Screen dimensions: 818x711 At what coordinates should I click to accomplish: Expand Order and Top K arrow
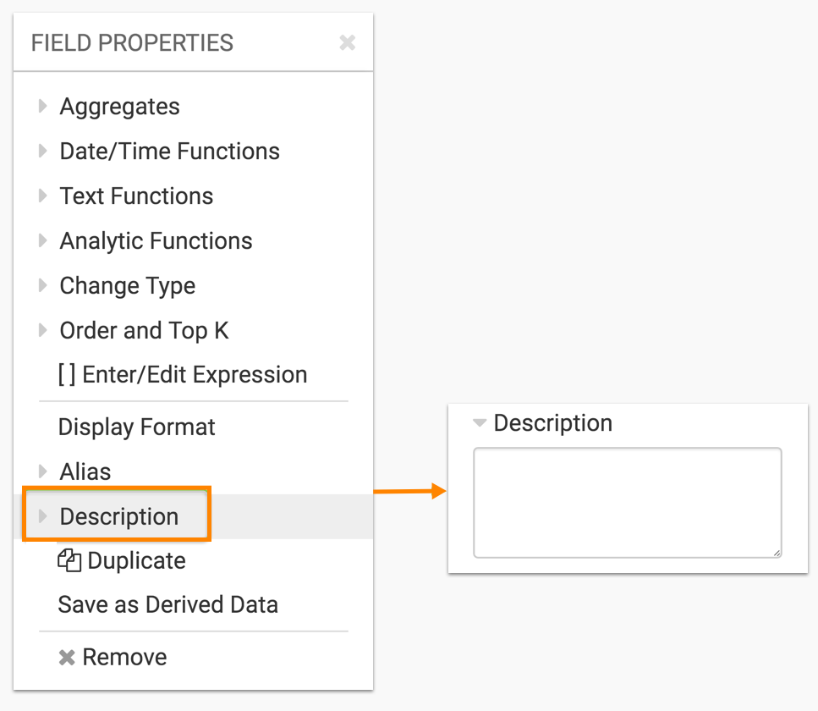42,330
